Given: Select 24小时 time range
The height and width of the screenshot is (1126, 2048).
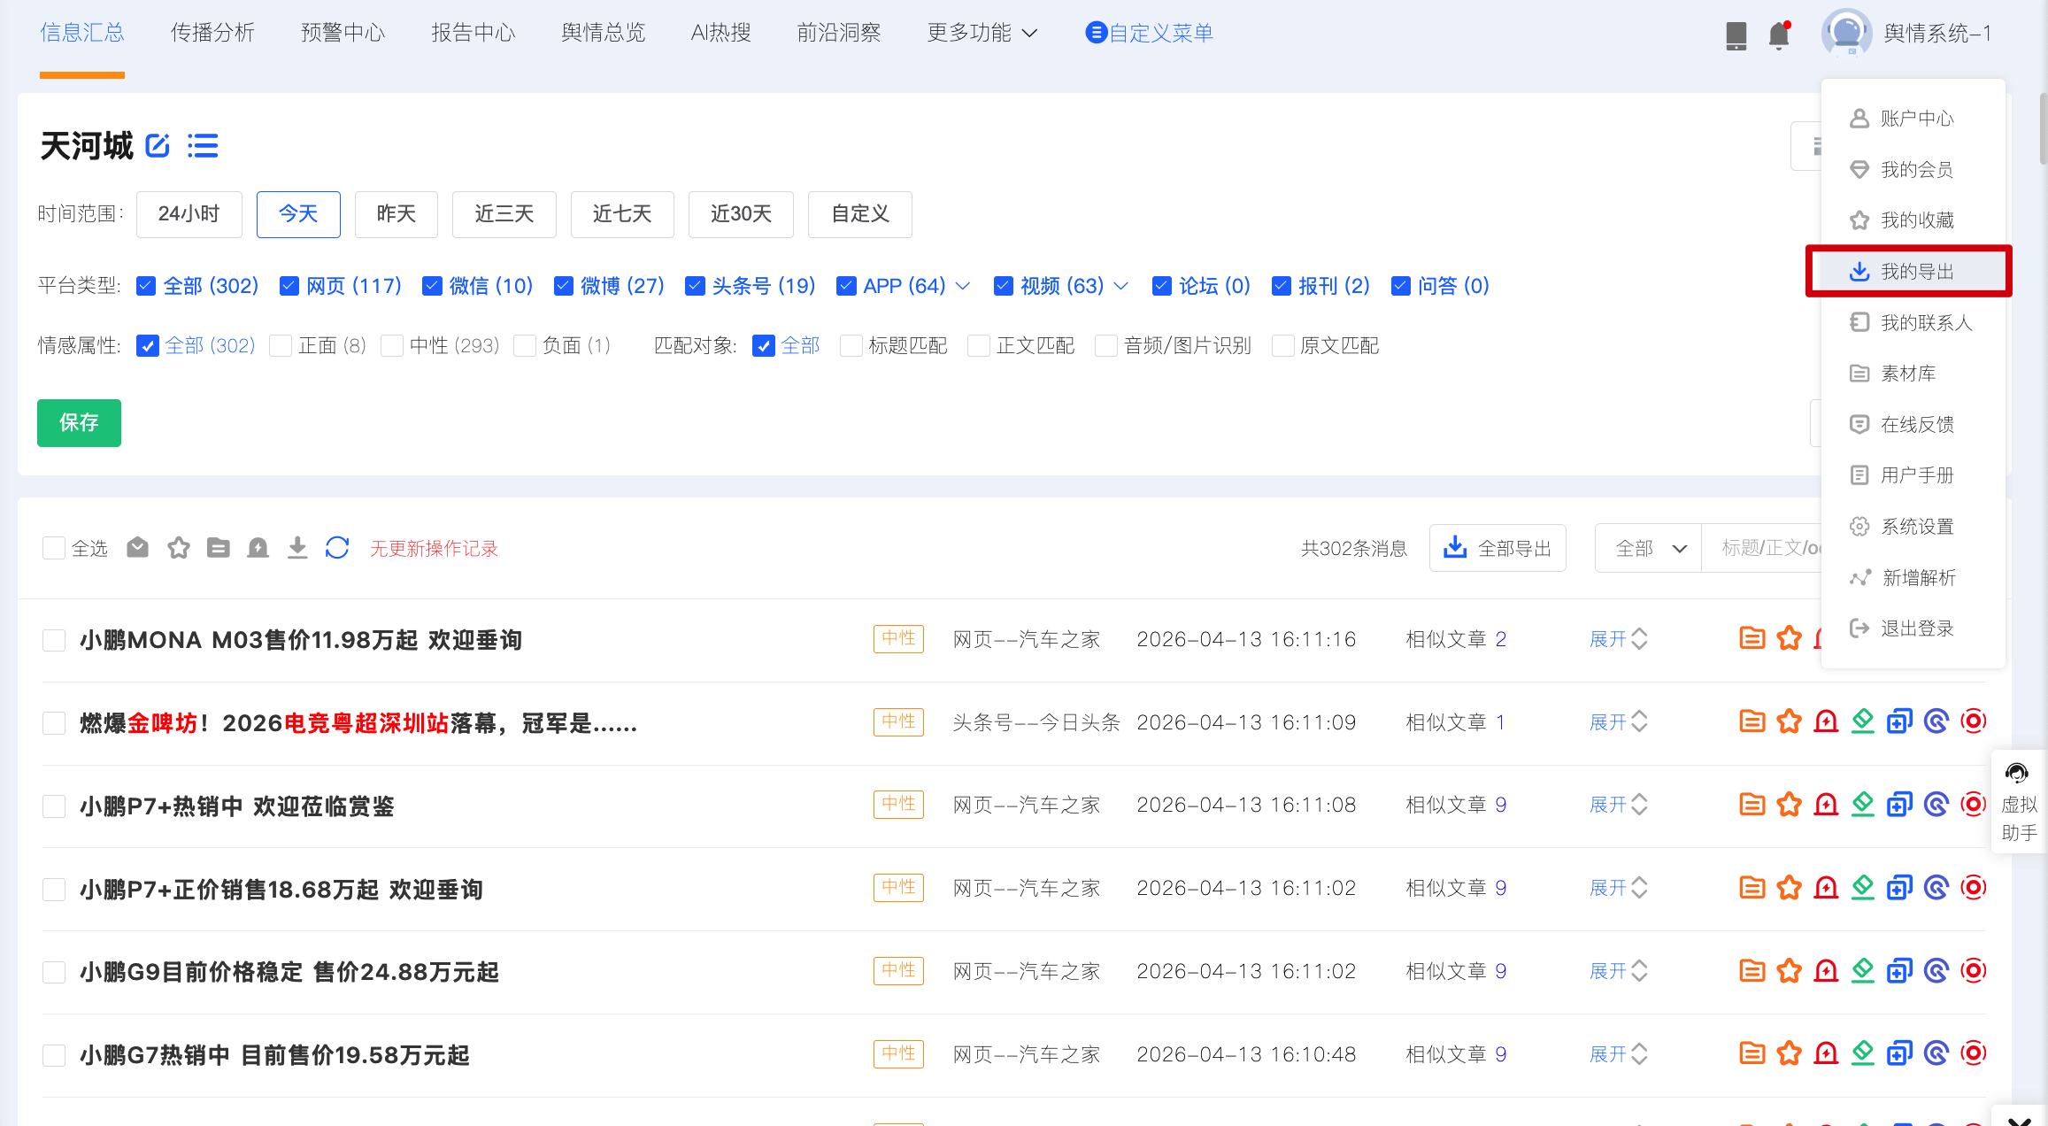Looking at the screenshot, I should click(x=189, y=214).
